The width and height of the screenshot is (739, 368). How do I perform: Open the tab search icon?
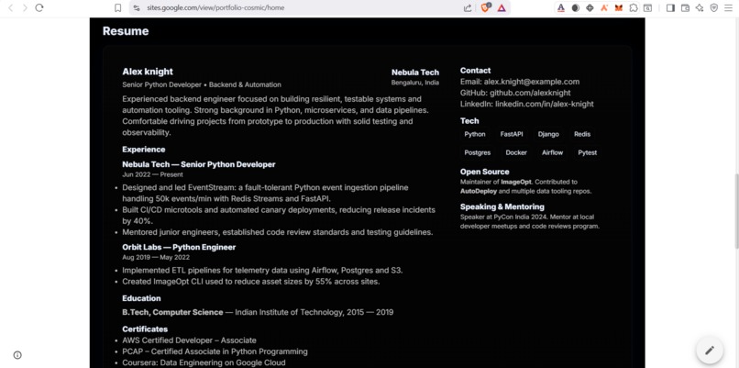[x=648, y=8]
